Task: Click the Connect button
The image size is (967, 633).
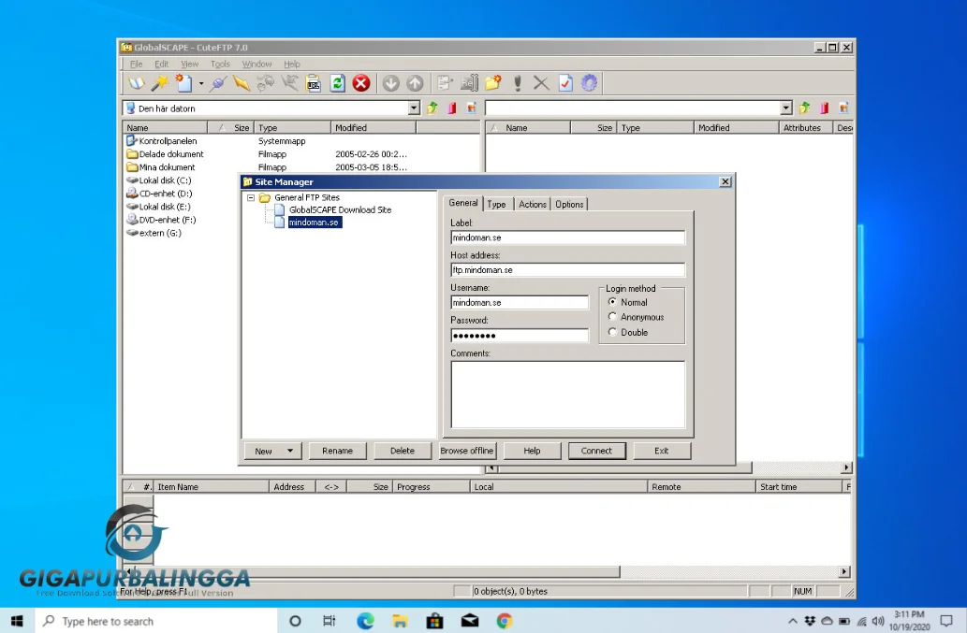Action: pyautogui.click(x=596, y=451)
